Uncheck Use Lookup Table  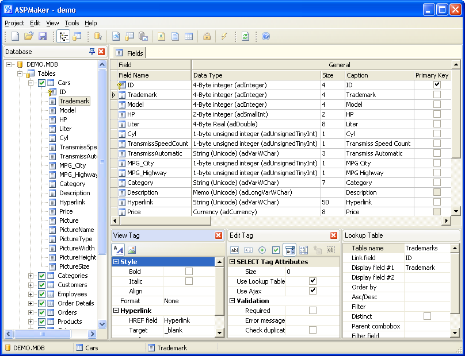(312, 281)
